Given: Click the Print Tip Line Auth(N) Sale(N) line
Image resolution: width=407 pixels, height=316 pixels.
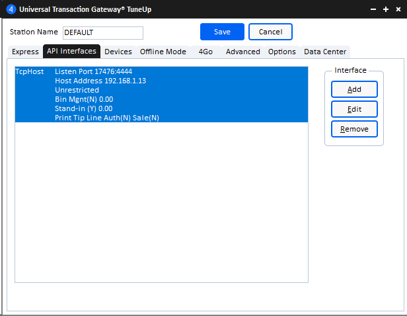Looking at the screenshot, I should [x=107, y=118].
